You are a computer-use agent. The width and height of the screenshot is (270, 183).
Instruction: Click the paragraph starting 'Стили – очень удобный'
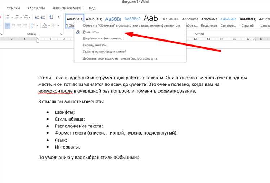coord(143,84)
